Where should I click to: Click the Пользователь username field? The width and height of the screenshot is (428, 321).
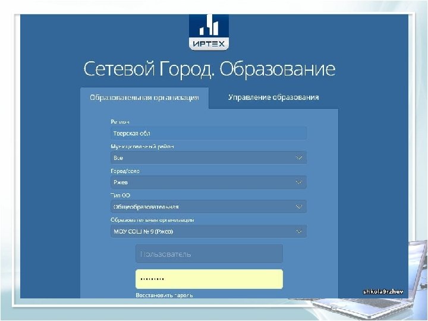pos(209,254)
